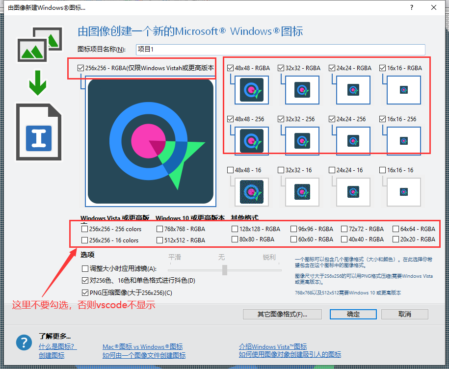The height and width of the screenshot is (369, 449).
Task: Enable the 32x32 - 16 format
Action: point(281,170)
